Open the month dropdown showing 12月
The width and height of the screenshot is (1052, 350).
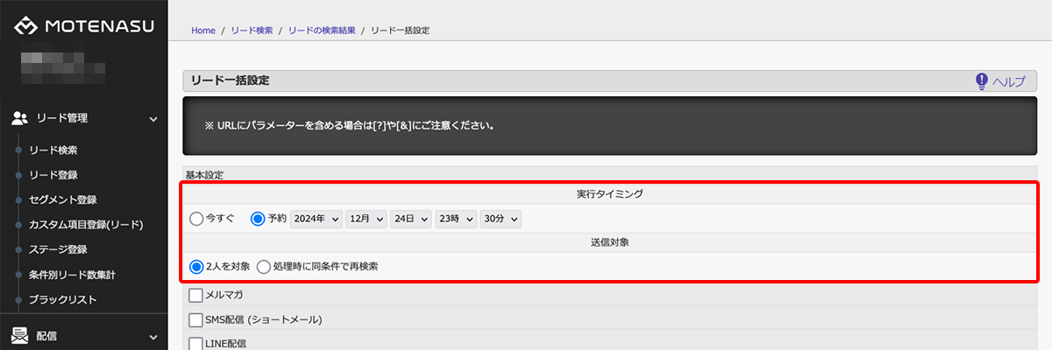[x=366, y=219]
